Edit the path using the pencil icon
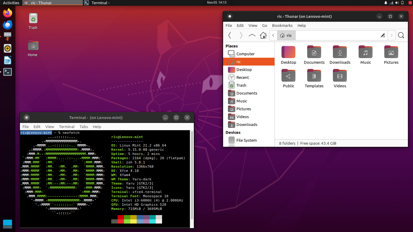 pos(383,35)
